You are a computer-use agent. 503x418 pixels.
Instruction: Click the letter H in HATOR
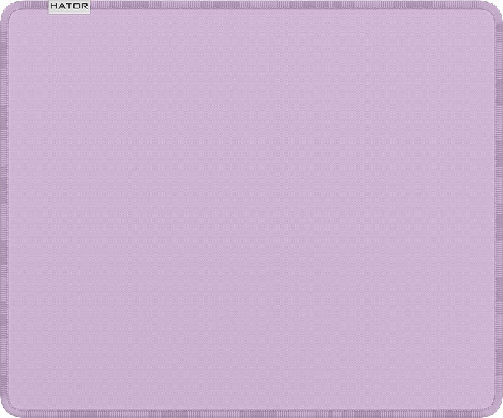(x=54, y=7)
